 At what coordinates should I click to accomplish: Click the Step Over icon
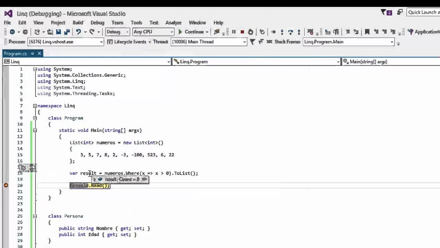pyautogui.click(x=290, y=32)
